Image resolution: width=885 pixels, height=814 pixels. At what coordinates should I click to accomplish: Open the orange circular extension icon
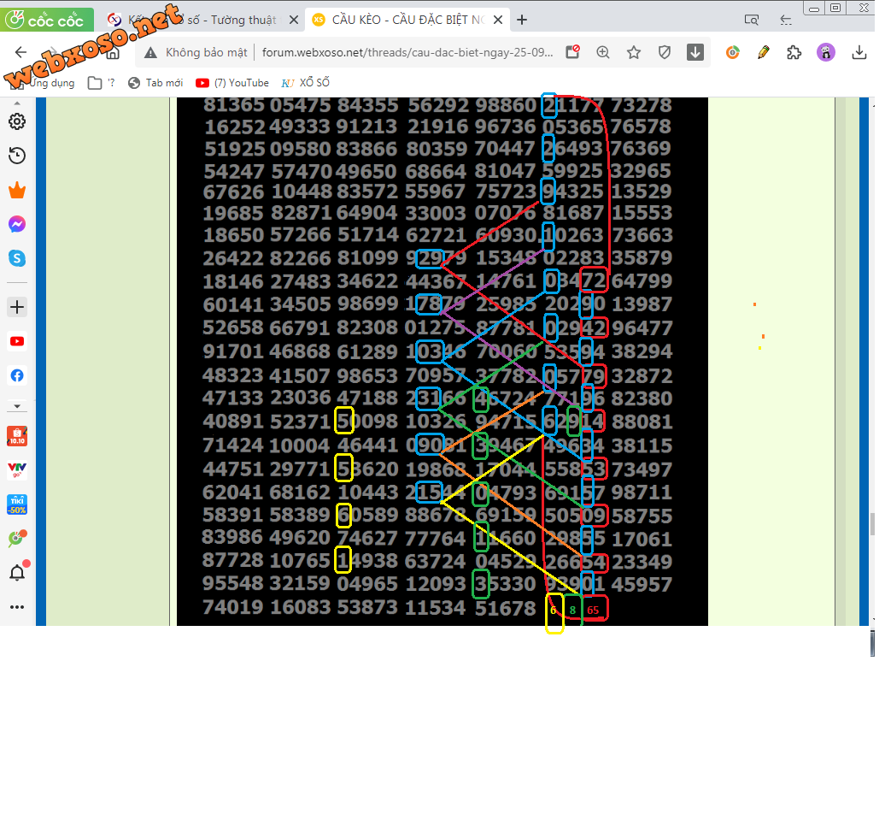(x=733, y=52)
